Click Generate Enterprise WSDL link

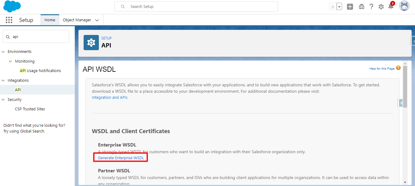point(121,158)
